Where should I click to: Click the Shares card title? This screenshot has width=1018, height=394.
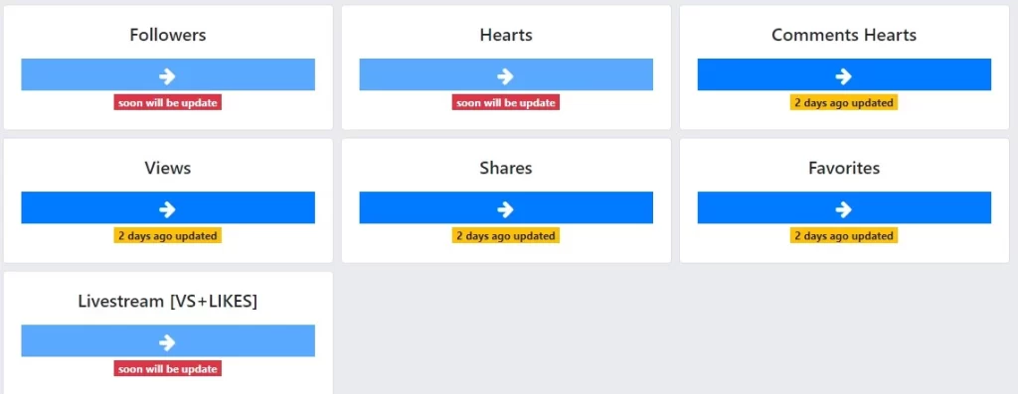[x=506, y=168]
